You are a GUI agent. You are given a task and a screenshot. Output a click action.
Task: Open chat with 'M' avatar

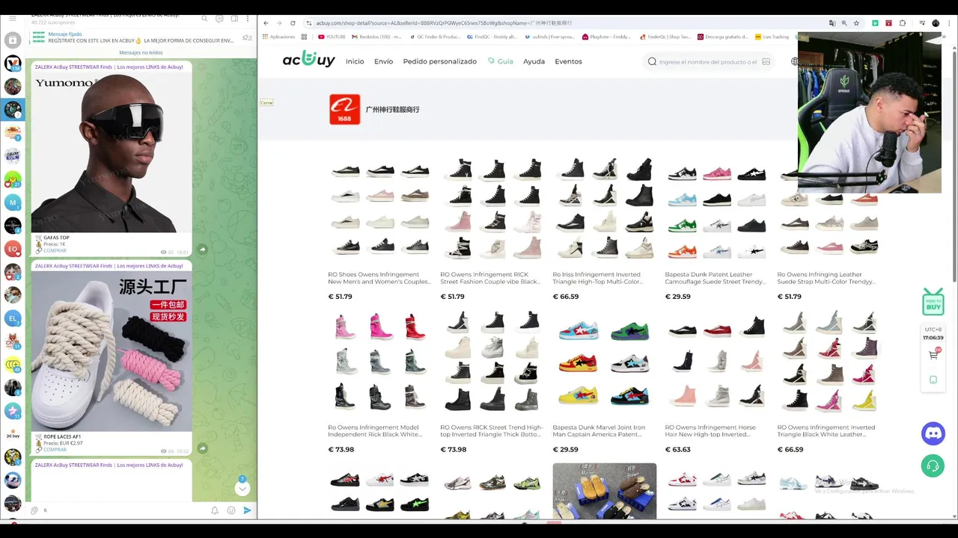[13, 202]
